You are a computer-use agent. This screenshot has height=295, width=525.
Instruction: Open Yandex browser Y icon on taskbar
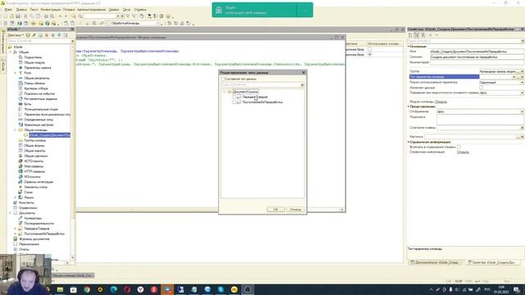click(x=140, y=289)
